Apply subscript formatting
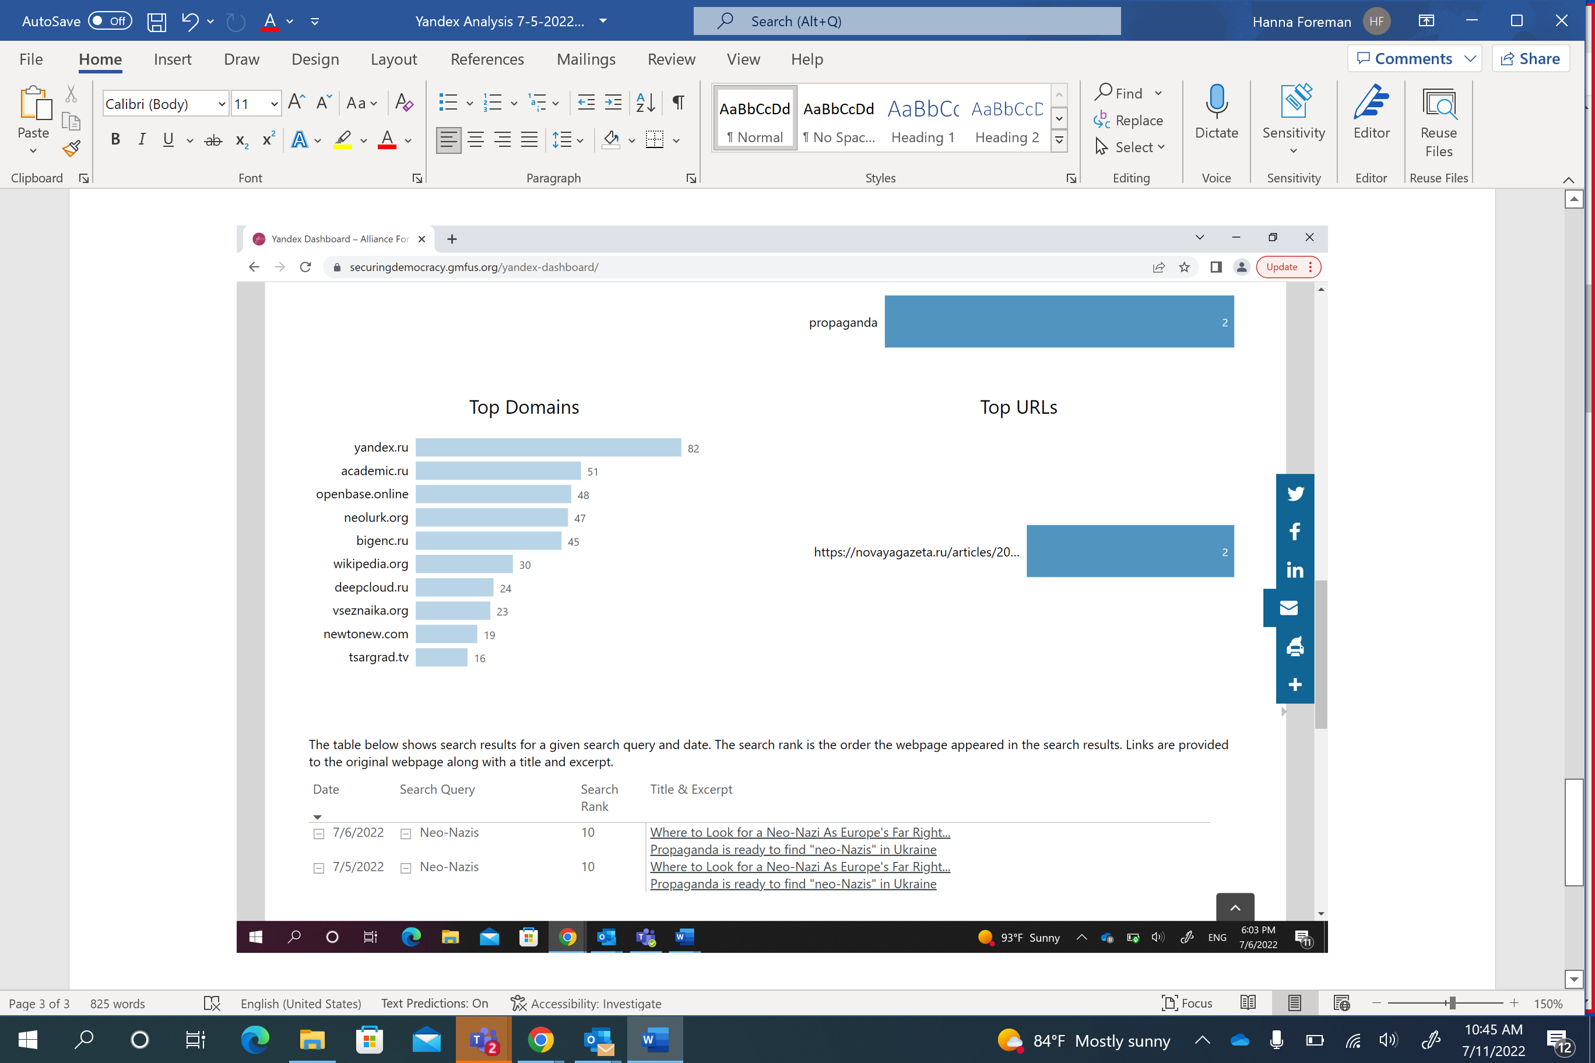This screenshot has width=1595, height=1063. 242,140
